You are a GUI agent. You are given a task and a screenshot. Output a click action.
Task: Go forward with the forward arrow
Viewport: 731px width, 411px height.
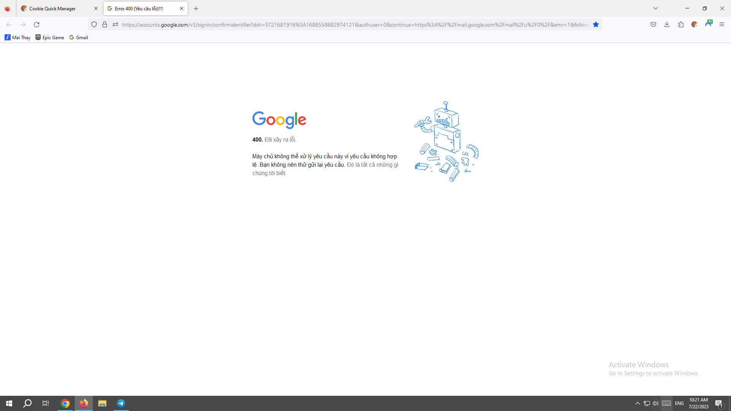pyautogui.click(x=23, y=25)
